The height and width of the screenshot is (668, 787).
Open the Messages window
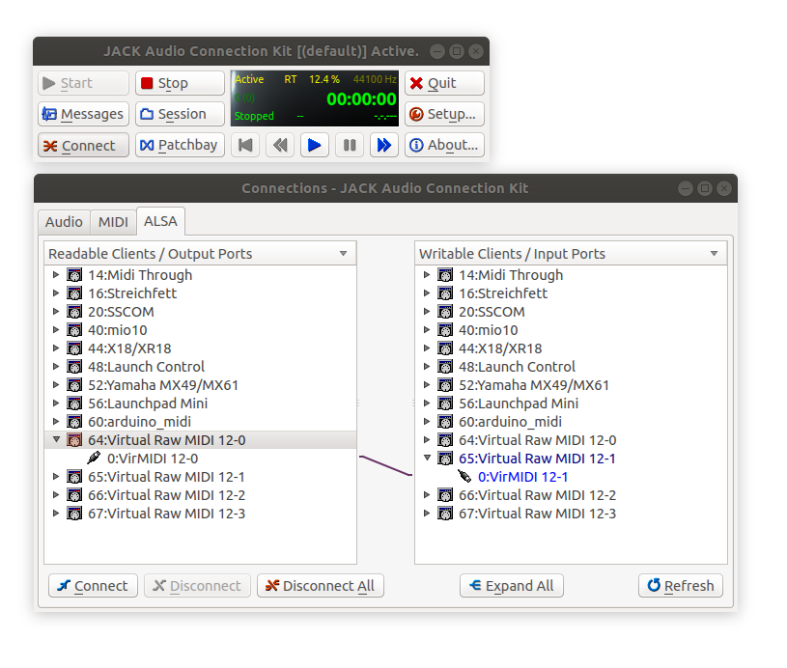point(83,114)
